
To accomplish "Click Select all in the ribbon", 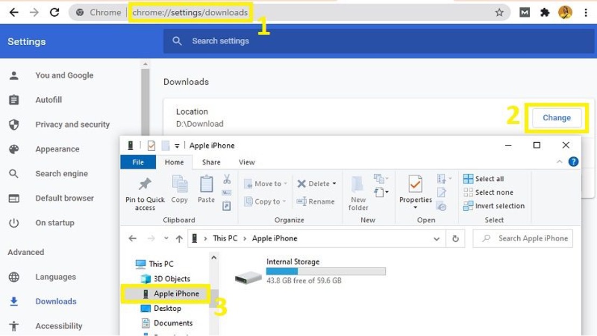I will [x=483, y=179].
